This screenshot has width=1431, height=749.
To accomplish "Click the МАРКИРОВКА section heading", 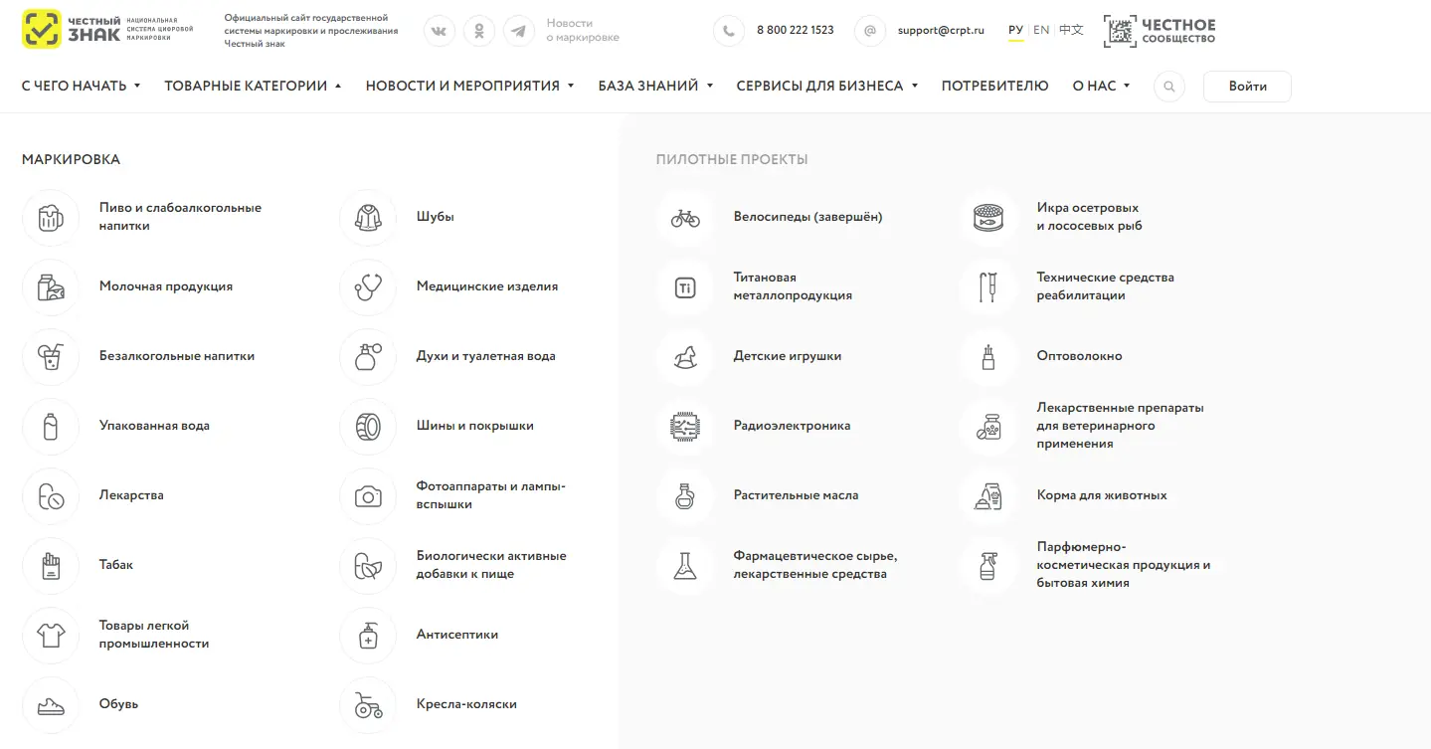I will [x=71, y=159].
